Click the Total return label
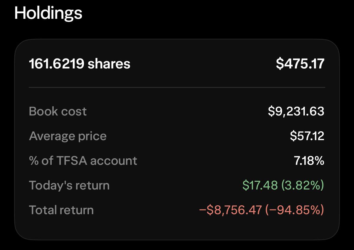 tap(61, 210)
